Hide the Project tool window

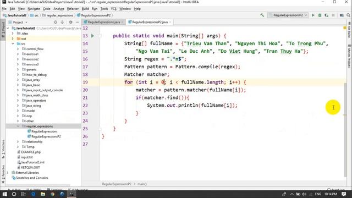(78, 22)
